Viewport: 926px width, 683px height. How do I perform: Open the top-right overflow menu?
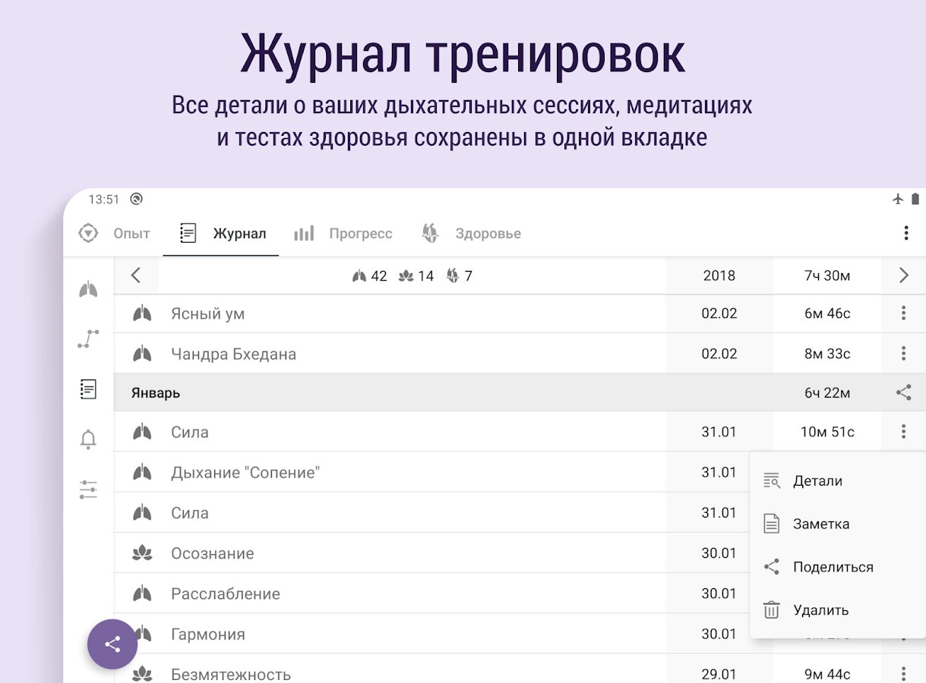pyautogui.click(x=905, y=233)
